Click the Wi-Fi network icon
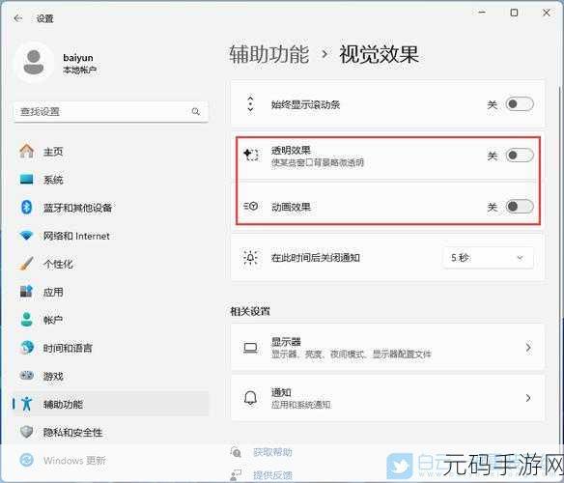Viewport: 564px width, 483px height. click(x=26, y=236)
